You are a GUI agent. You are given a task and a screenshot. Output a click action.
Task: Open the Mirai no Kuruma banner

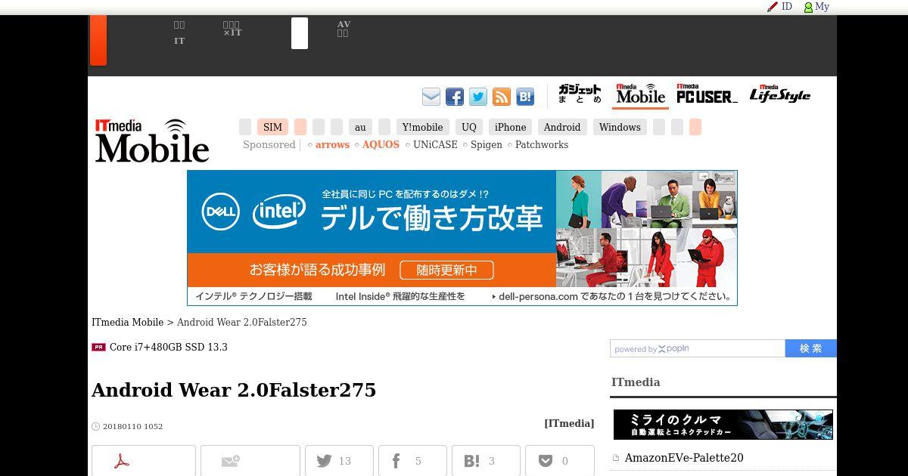723,425
